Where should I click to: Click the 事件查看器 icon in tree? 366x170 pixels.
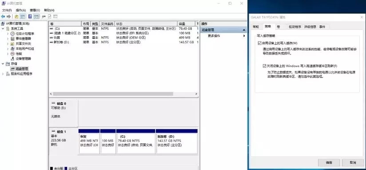12,39
